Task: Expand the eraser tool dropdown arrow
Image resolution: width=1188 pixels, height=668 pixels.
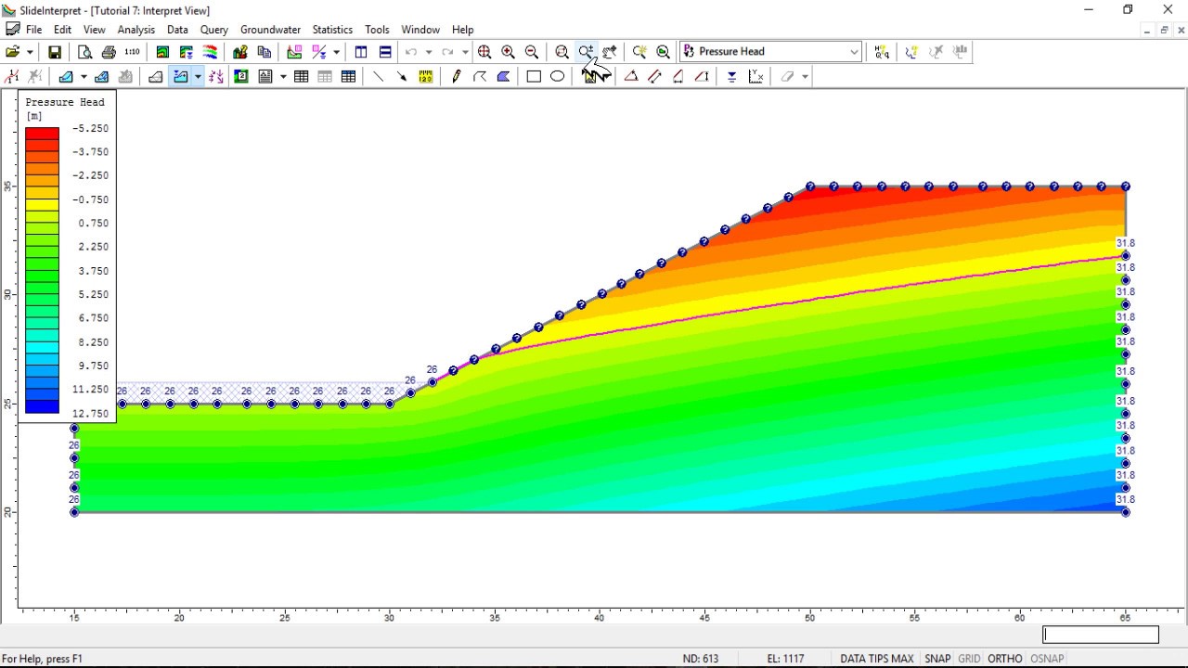Action: coord(805,77)
